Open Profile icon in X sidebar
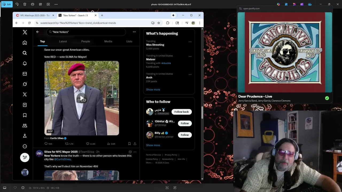342x192 pixels. [x=25, y=136]
